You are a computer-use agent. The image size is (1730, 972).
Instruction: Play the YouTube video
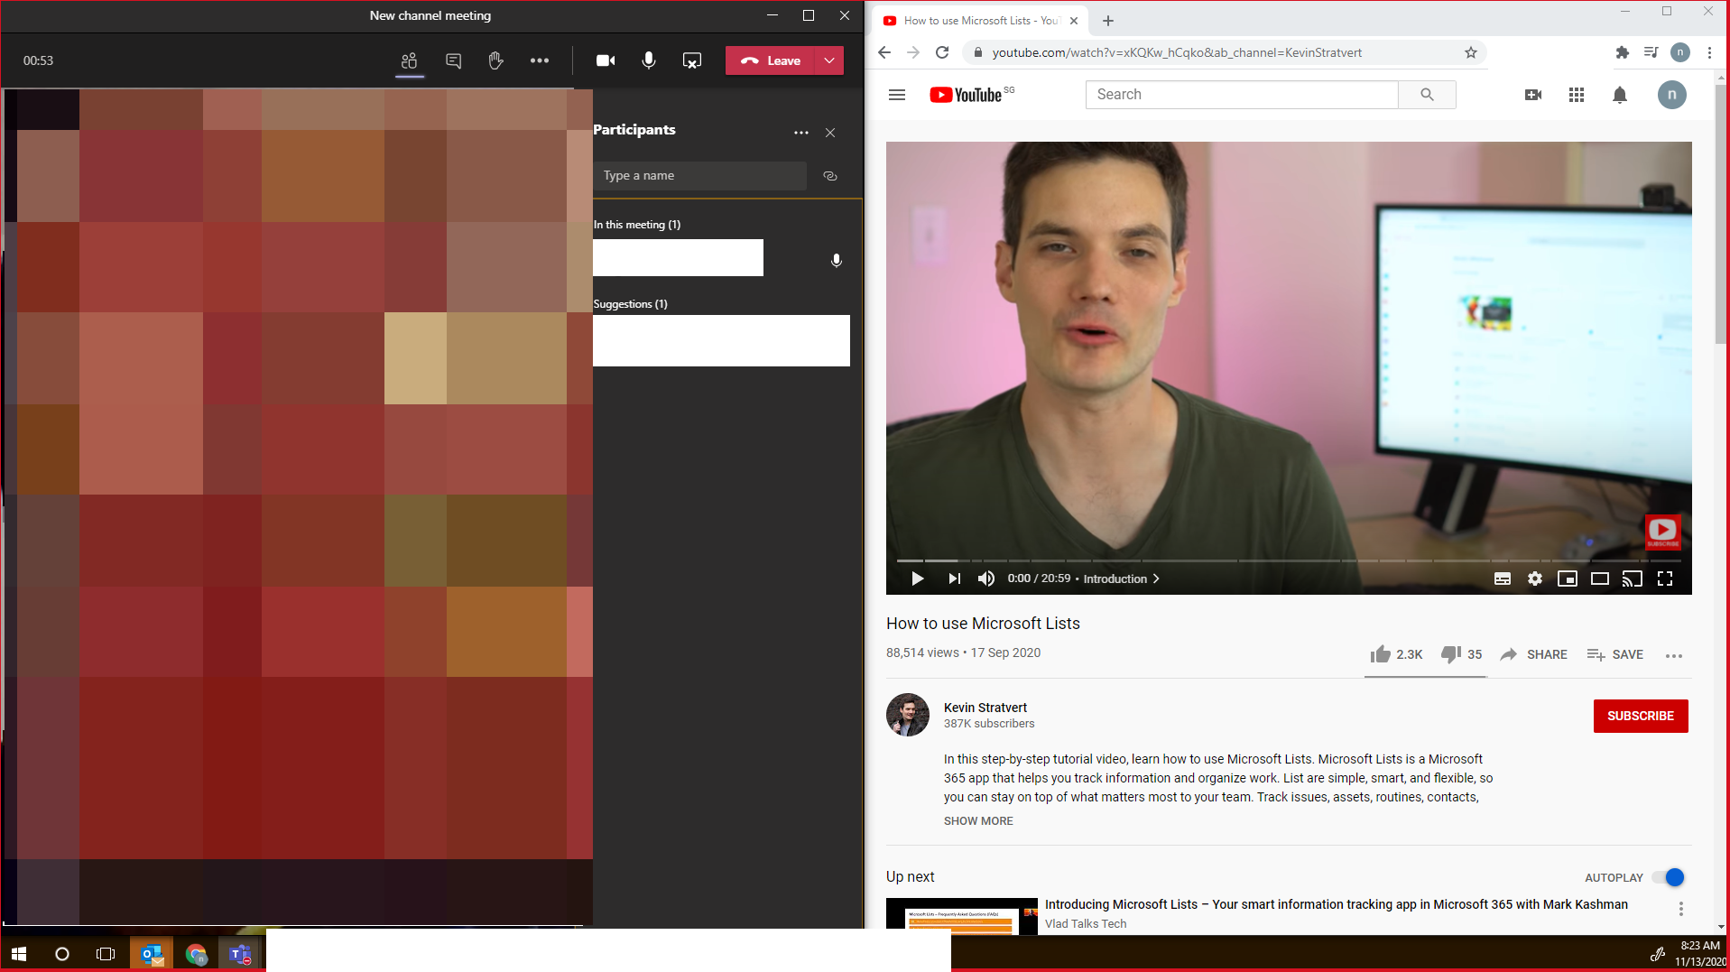(x=917, y=579)
